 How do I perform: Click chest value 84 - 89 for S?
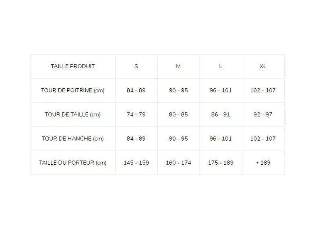point(136,90)
